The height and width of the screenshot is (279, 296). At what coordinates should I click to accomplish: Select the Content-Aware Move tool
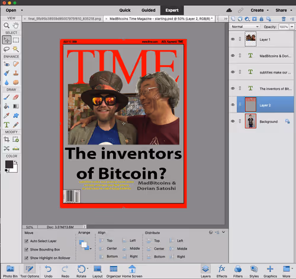pos(7,149)
